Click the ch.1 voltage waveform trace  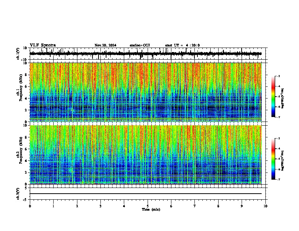coord(145,54)
